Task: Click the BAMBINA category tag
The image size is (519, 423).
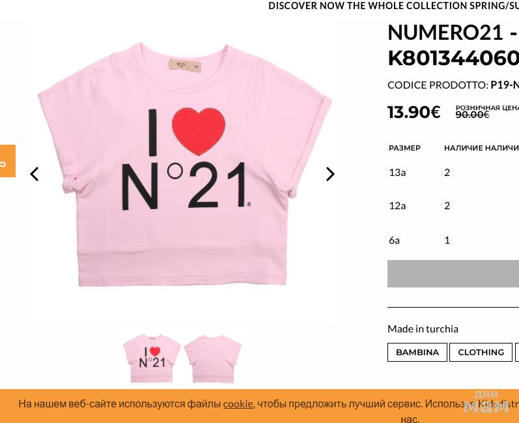Action: click(x=417, y=352)
